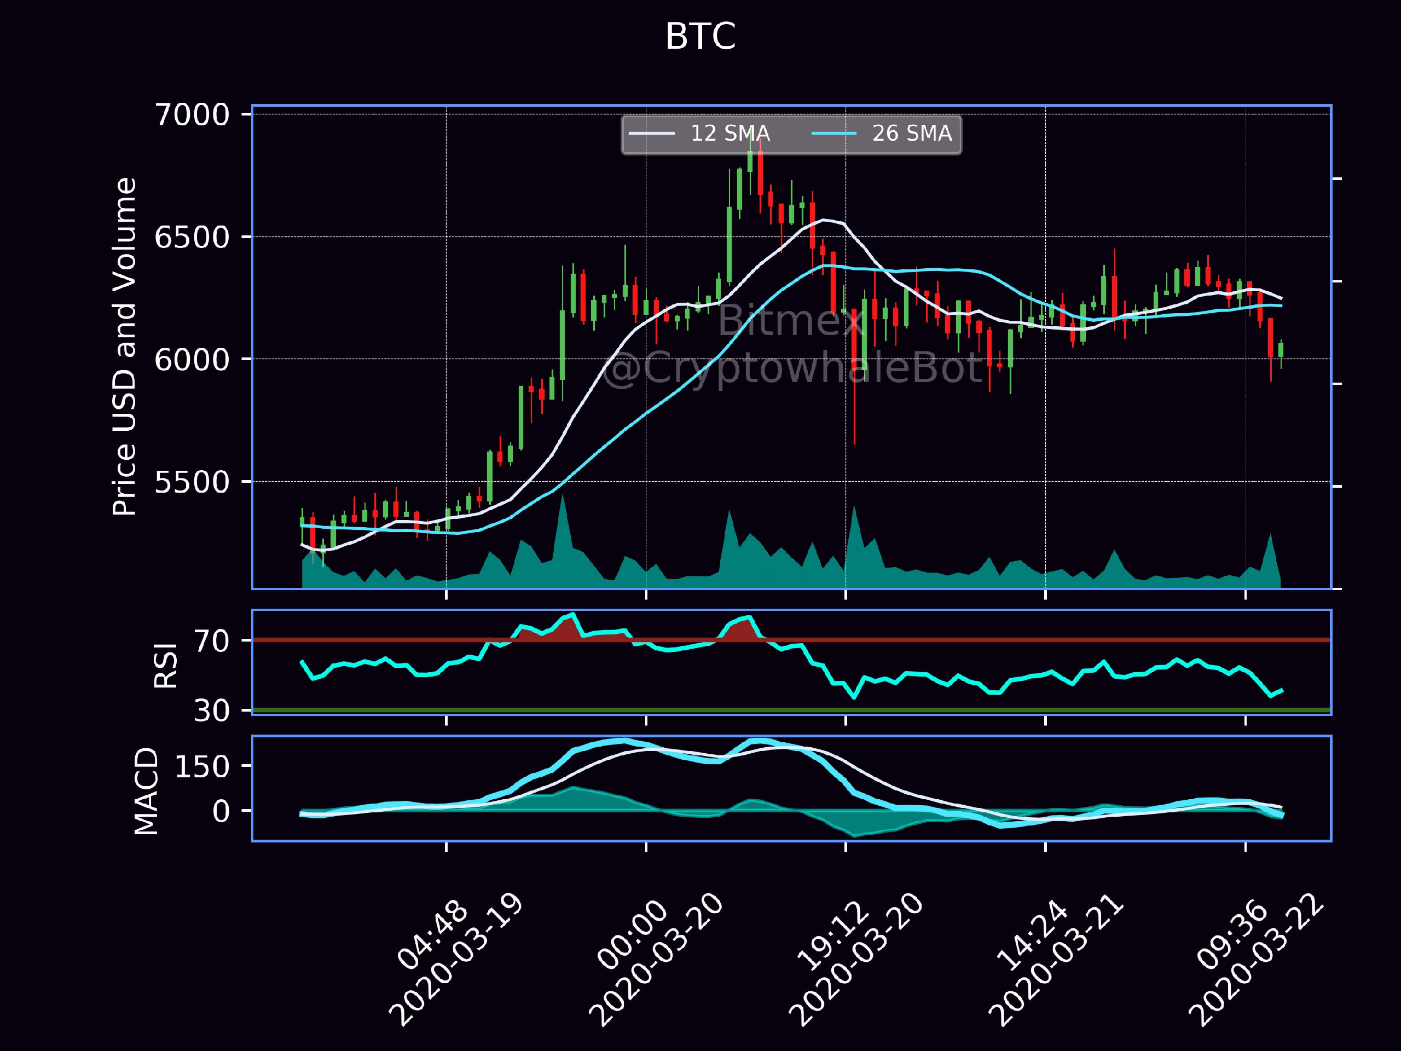The width and height of the screenshot is (1401, 1051).
Task: Click the RSI 70 tick label
Action: coord(212,641)
